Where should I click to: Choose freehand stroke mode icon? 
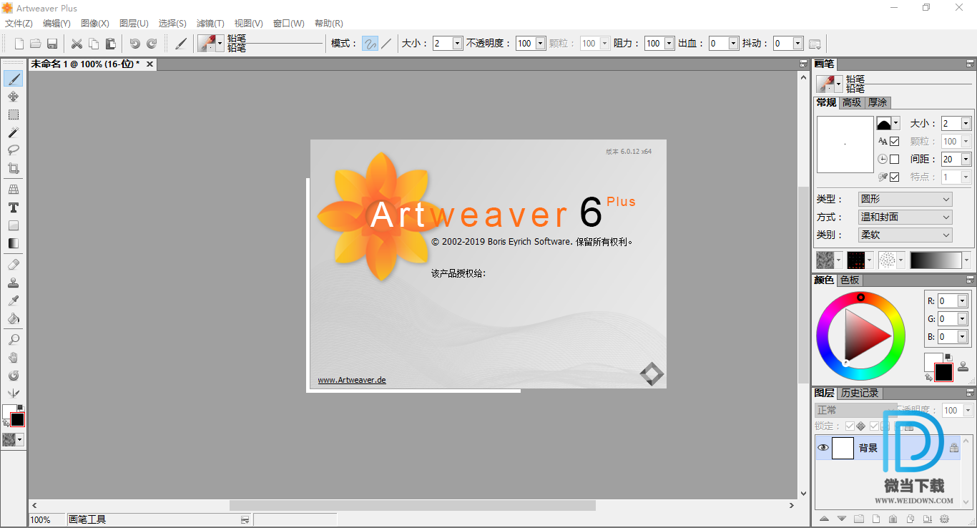[x=370, y=44]
